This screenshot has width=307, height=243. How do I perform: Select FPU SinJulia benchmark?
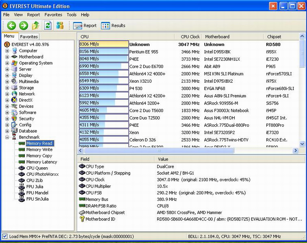point(37,199)
